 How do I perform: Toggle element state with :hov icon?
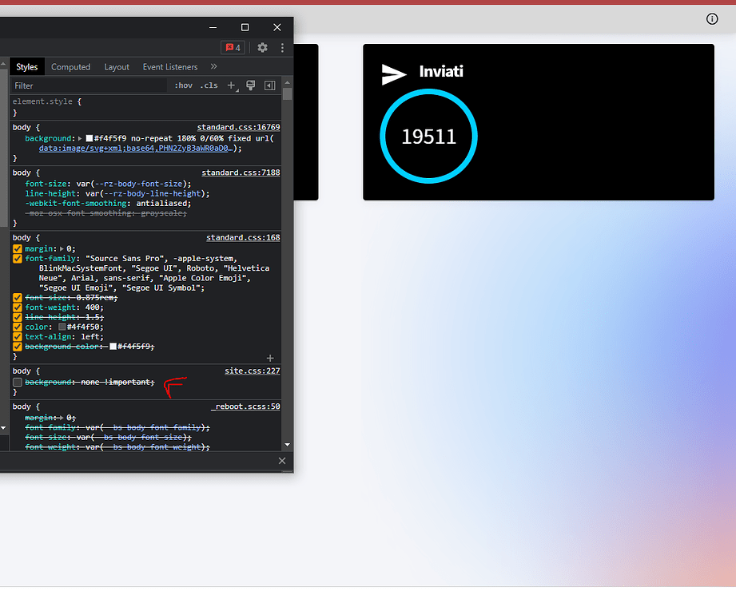click(183, 85)
